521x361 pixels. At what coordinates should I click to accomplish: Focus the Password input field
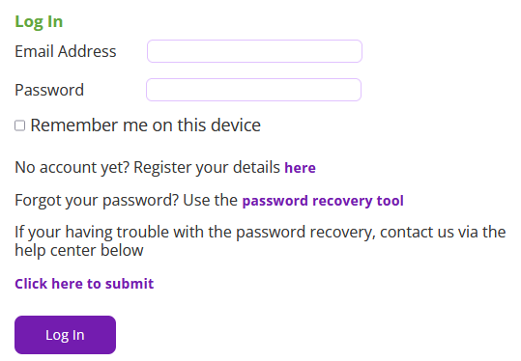(253, 90)
